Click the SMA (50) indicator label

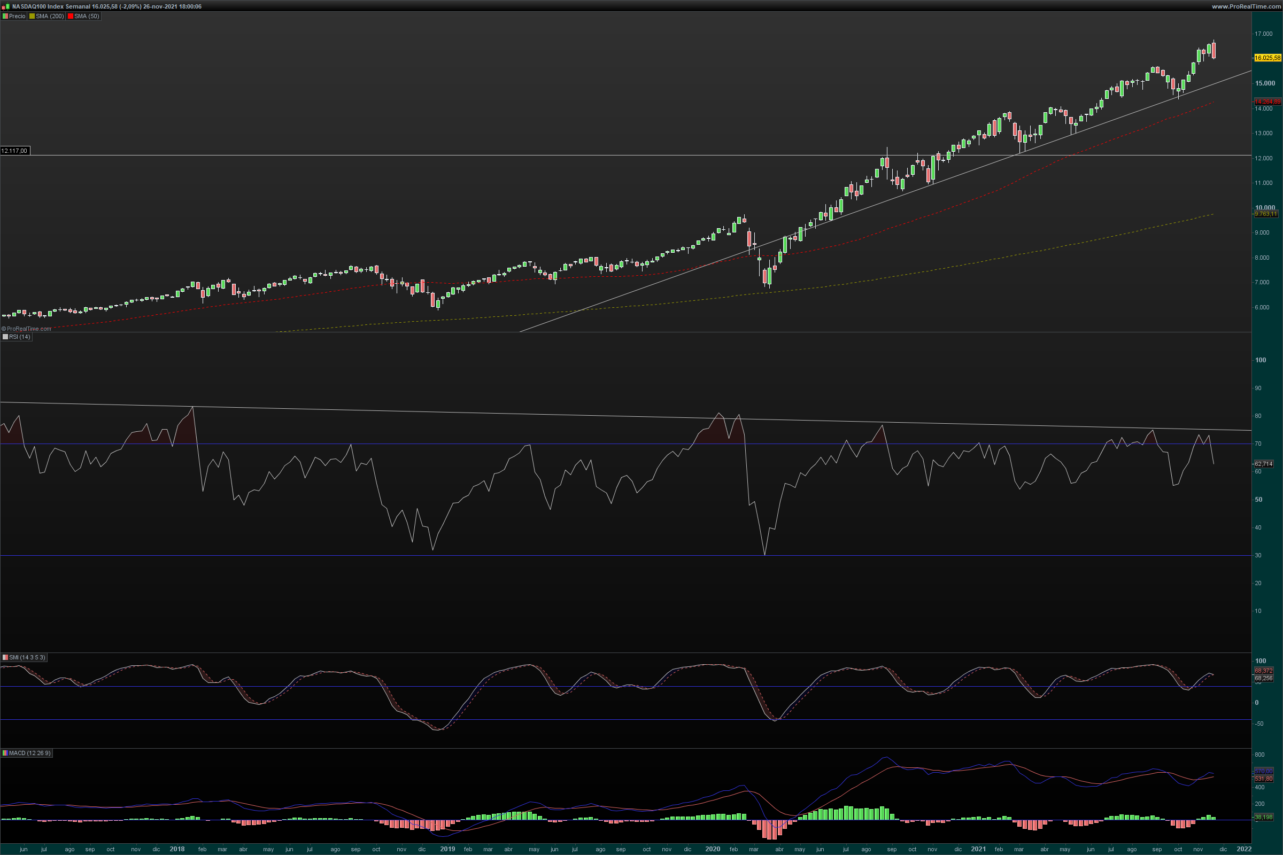pos(87,17)
